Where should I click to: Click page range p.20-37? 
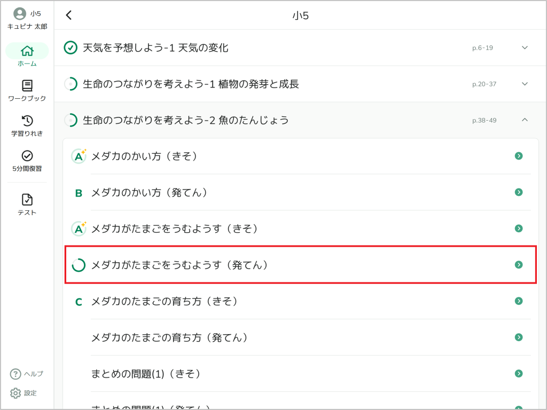484,84
